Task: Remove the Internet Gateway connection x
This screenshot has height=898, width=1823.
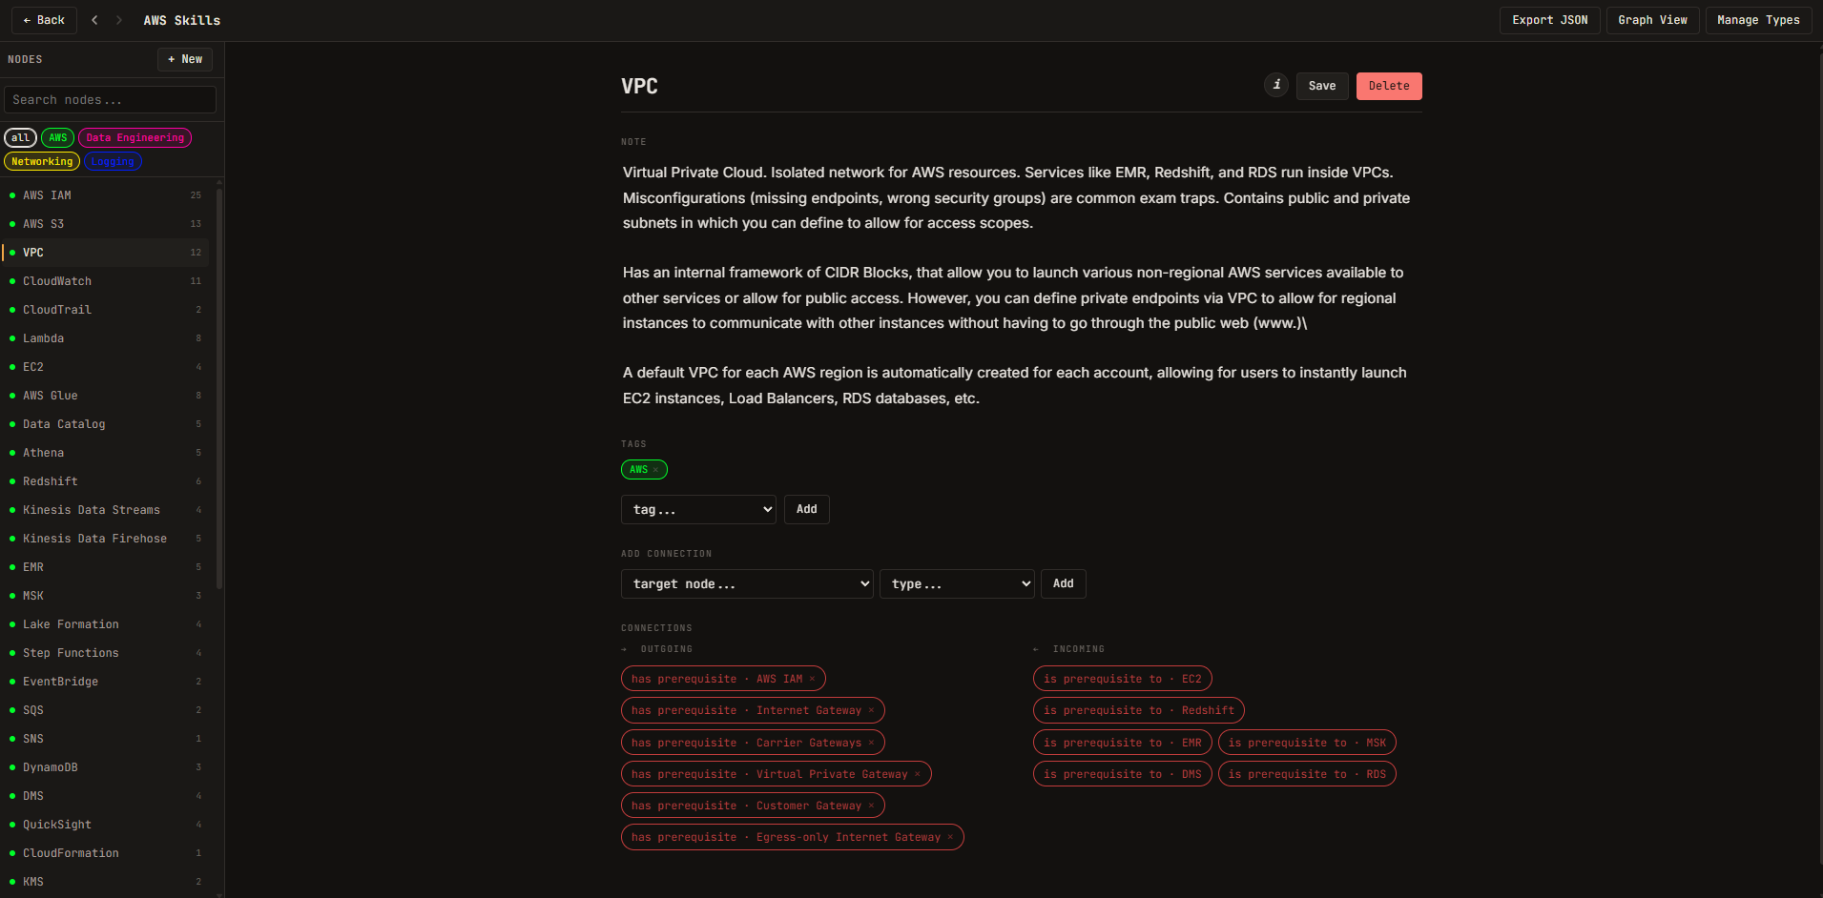Action: pyautogui.click(x=871, y=710)
